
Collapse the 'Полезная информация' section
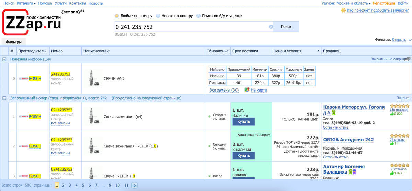coord(4,59)
